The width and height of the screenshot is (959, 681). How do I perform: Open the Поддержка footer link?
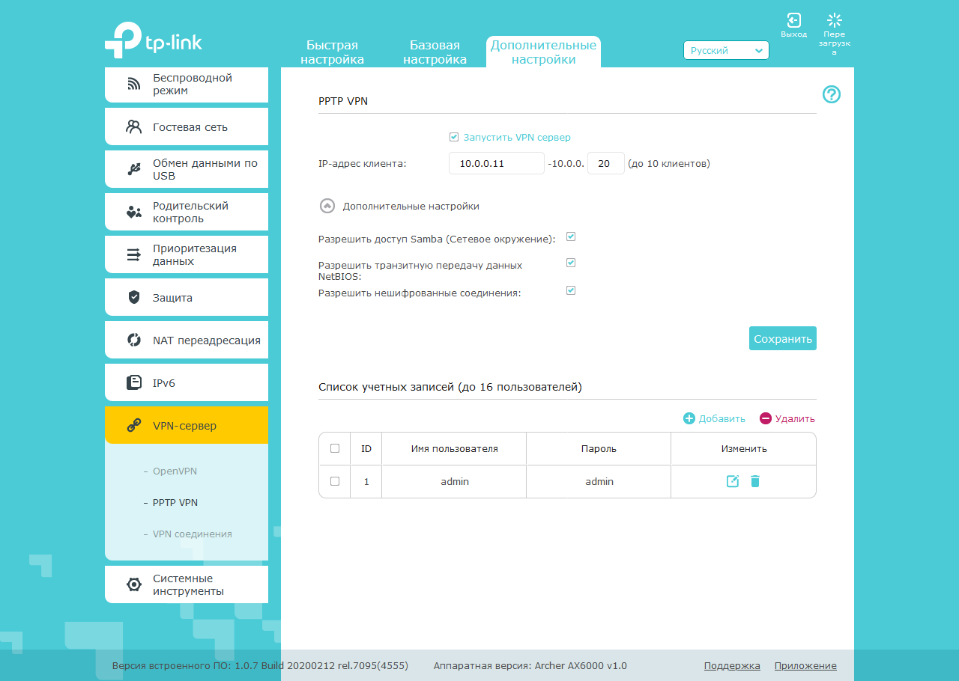click(x=732, y=665)
